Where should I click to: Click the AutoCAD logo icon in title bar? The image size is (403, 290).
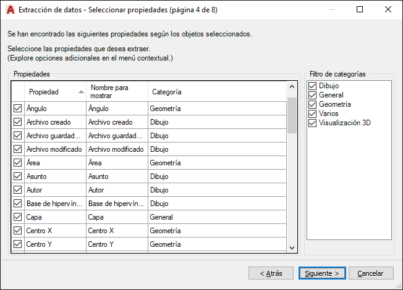pos(10,10)
